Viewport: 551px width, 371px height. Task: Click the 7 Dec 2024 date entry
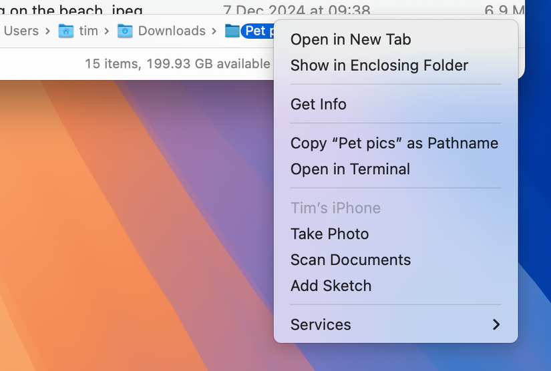click(297, 10)
